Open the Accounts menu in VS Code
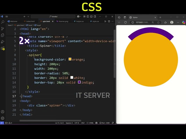The height and width of the screenshot is (139, 186). [3, 112]
